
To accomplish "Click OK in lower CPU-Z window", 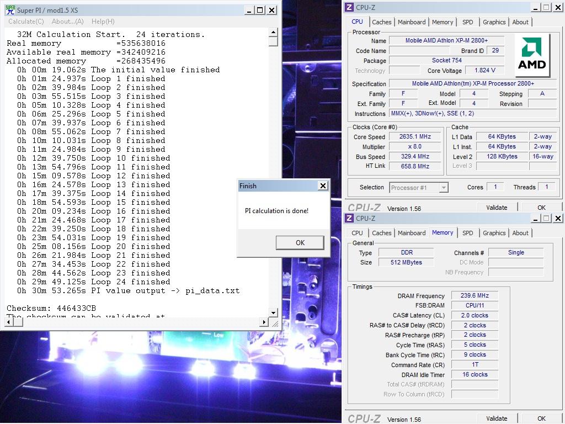I will coord(541,418).
